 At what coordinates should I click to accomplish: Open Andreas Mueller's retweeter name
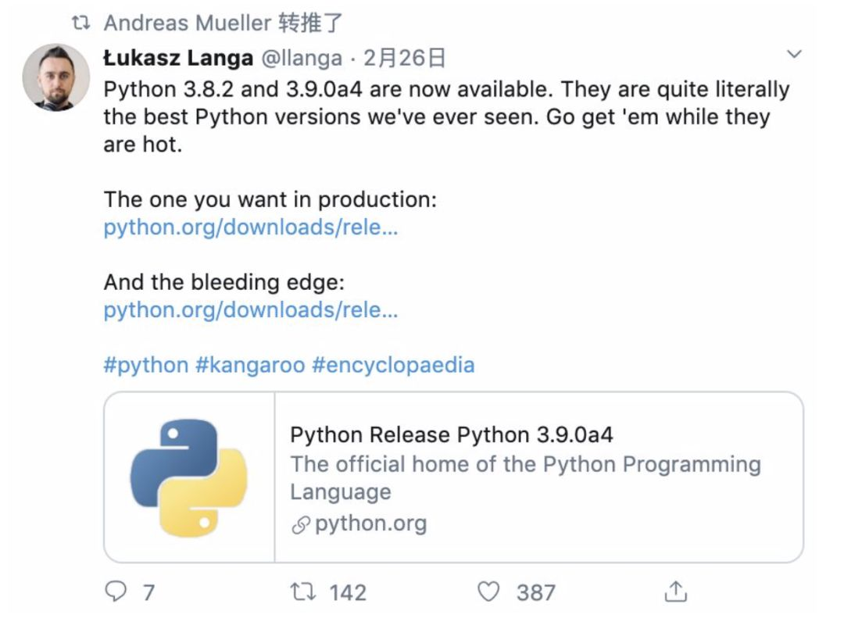[x=188, y=23]
